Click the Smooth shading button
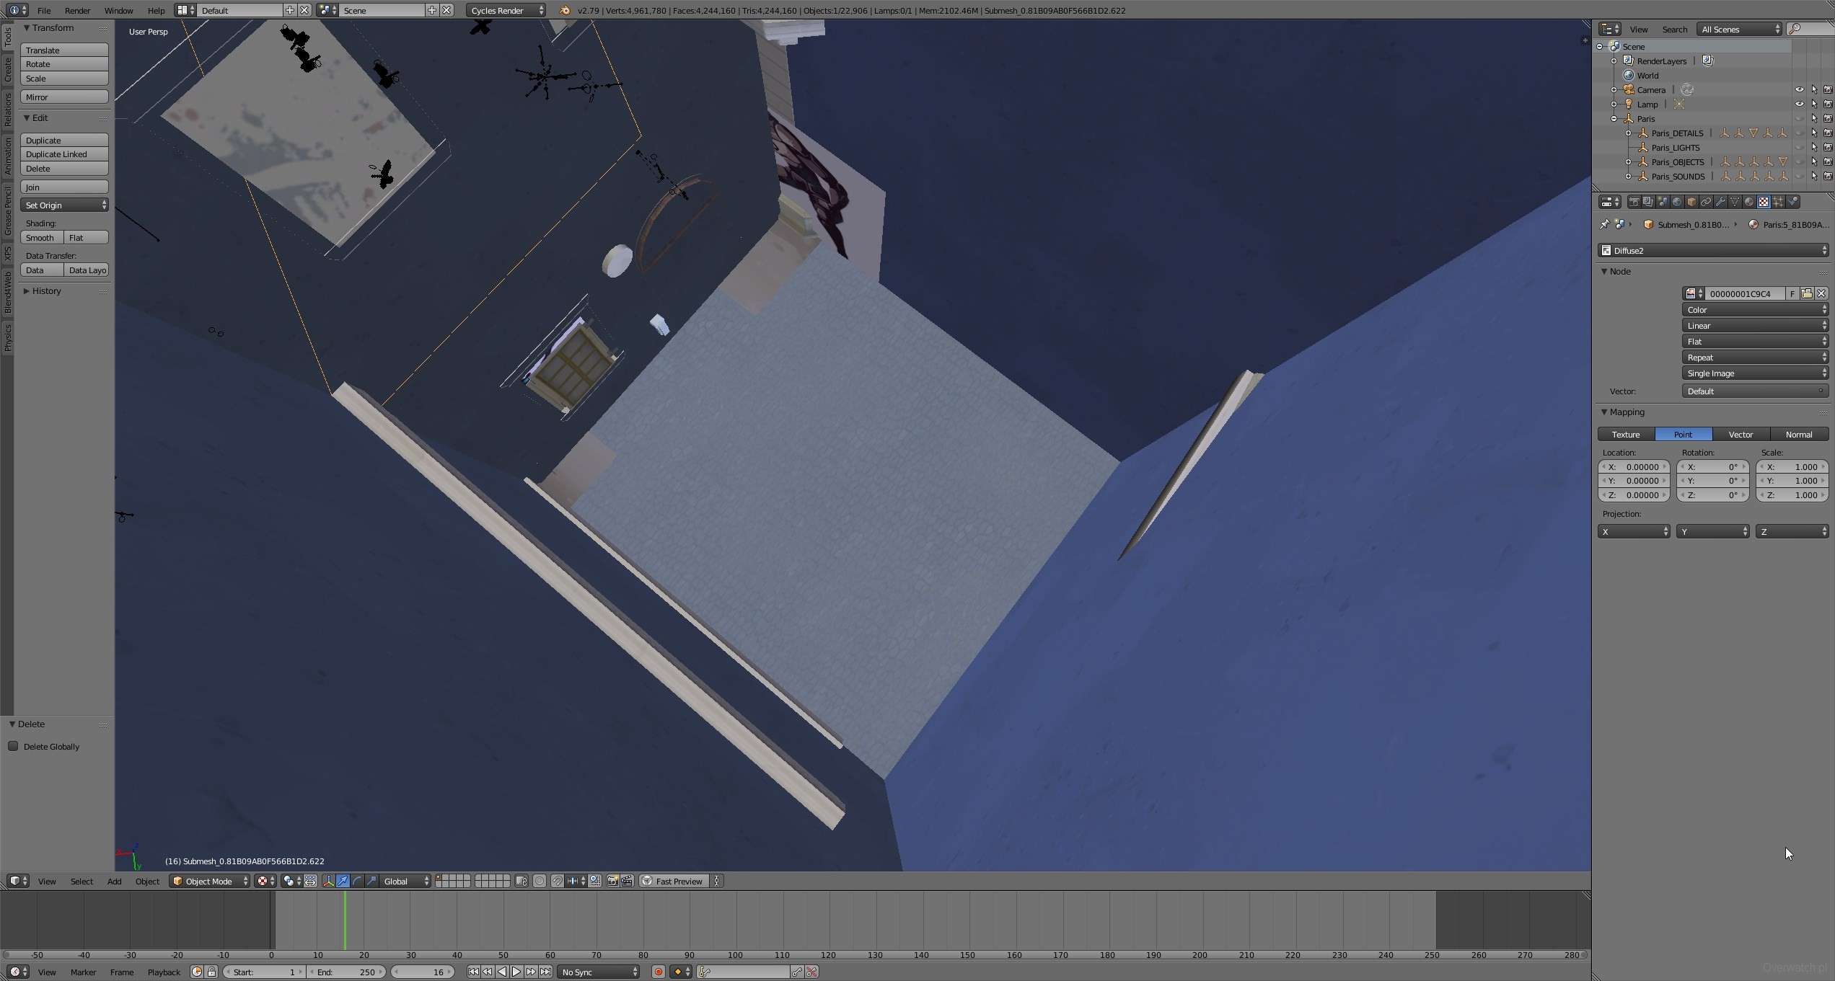This screenshot has height=981, width=1835. [41, 238]
